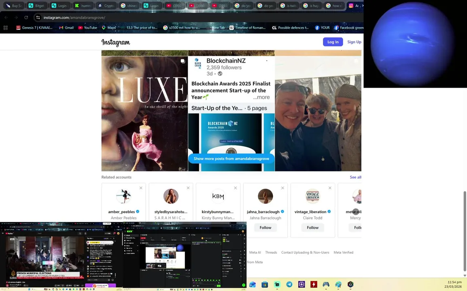Open red lightning bolt app in taskbar
The height and width of the screenshot is (291, 467).
pos(314,285)
